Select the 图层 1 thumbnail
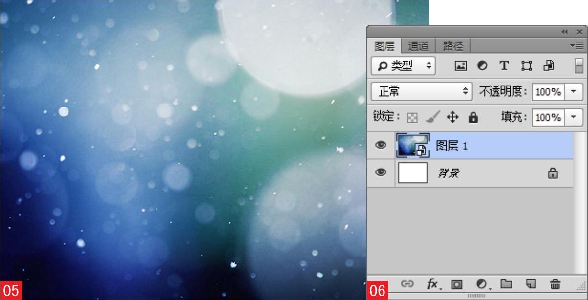 413,145
